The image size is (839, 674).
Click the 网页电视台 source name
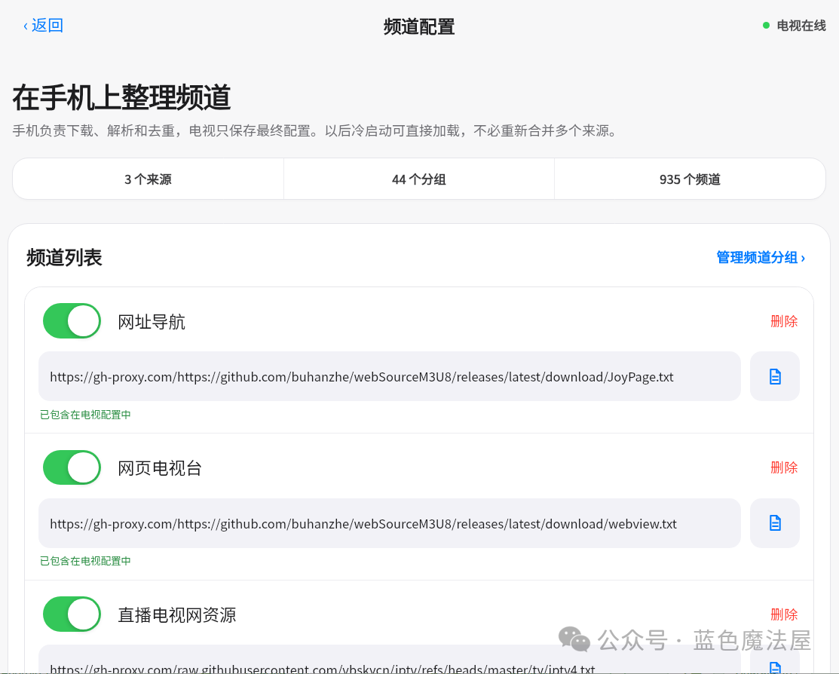pos(160,468)
